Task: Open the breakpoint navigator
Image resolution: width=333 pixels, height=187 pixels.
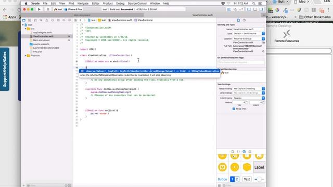Action: pos(64,20)
